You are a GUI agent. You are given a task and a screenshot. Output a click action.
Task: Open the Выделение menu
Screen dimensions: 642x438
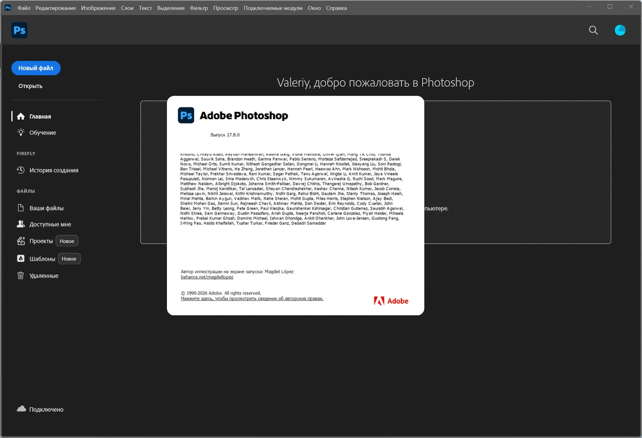click(171, 8)
